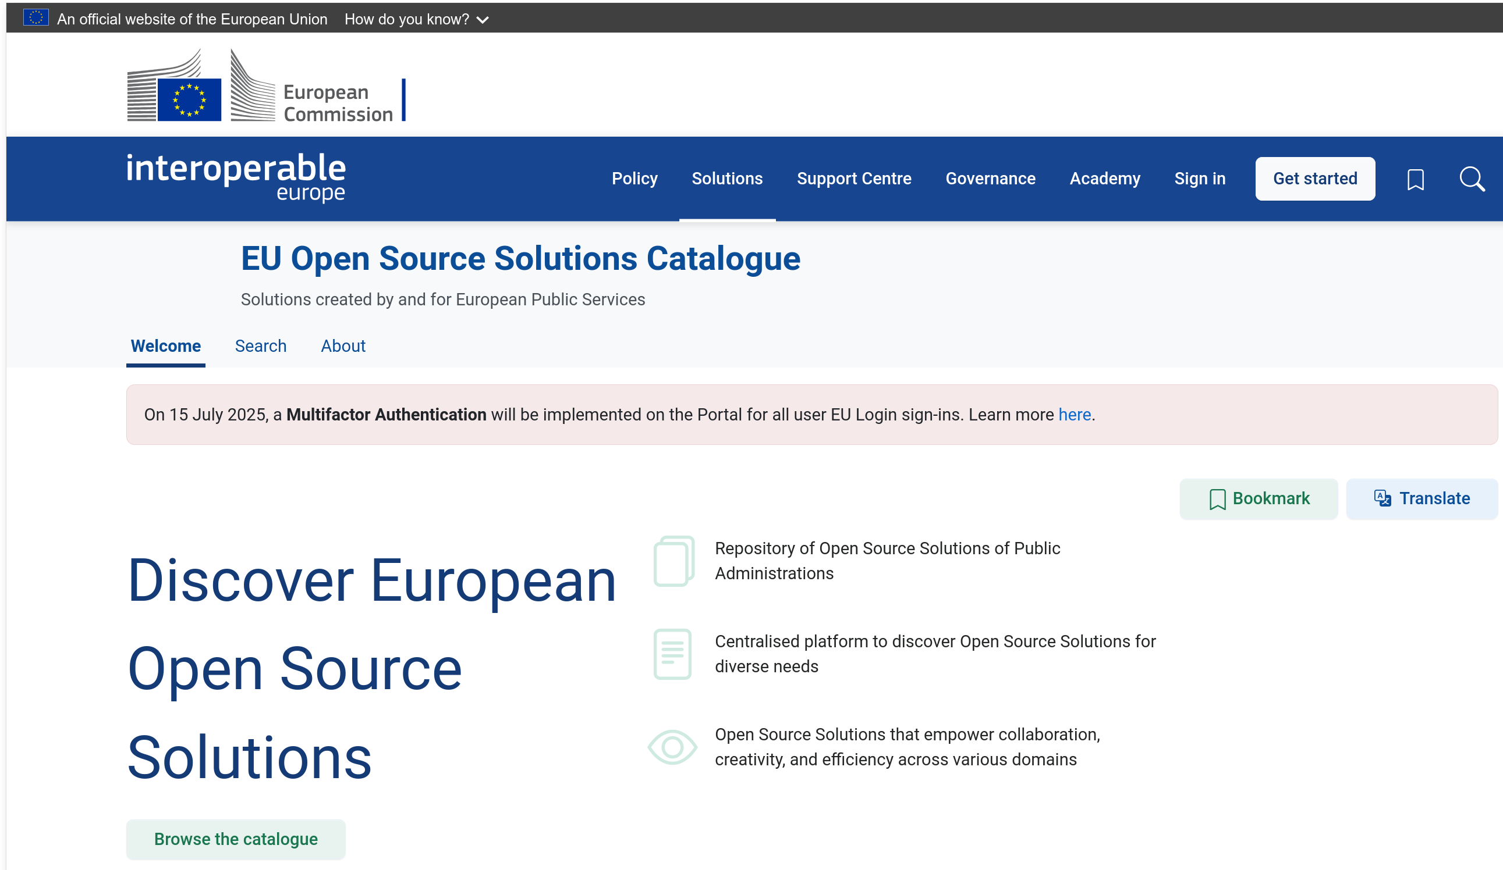Expand the 'How do you know?' dropdown

click(x=416, y=19)
